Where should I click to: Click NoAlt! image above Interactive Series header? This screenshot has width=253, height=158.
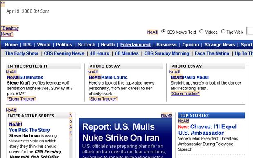[x=11, y=110]
